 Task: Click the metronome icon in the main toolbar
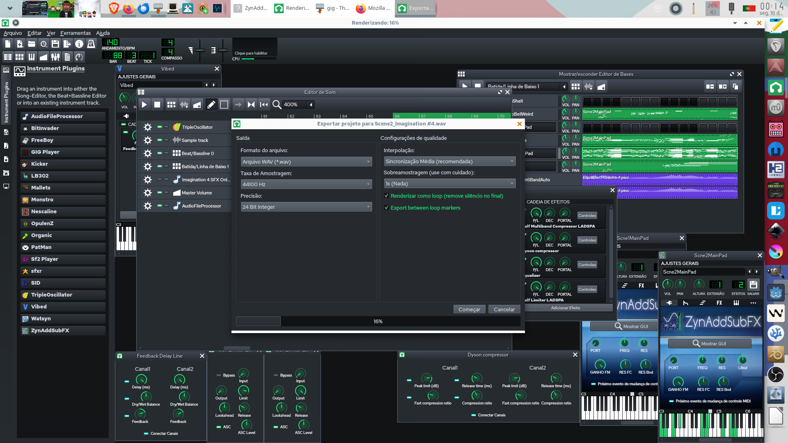tap(91, 44)
